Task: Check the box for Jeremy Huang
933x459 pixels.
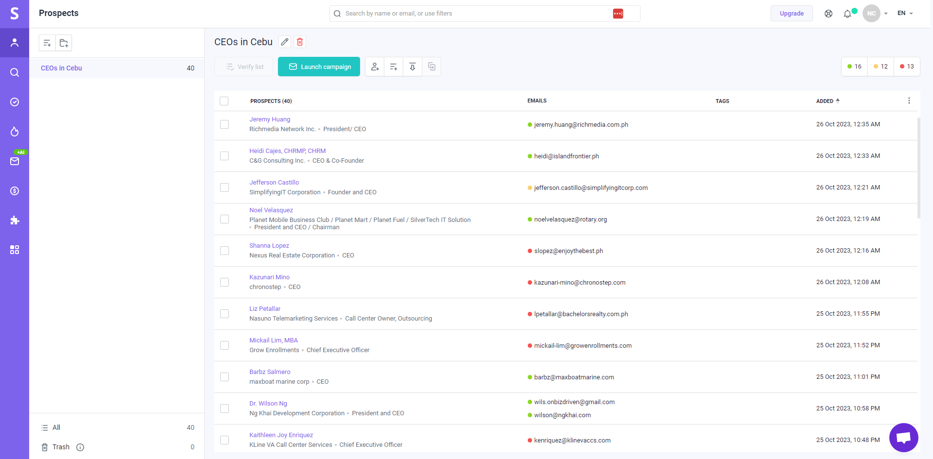Action: coord(225,124)
